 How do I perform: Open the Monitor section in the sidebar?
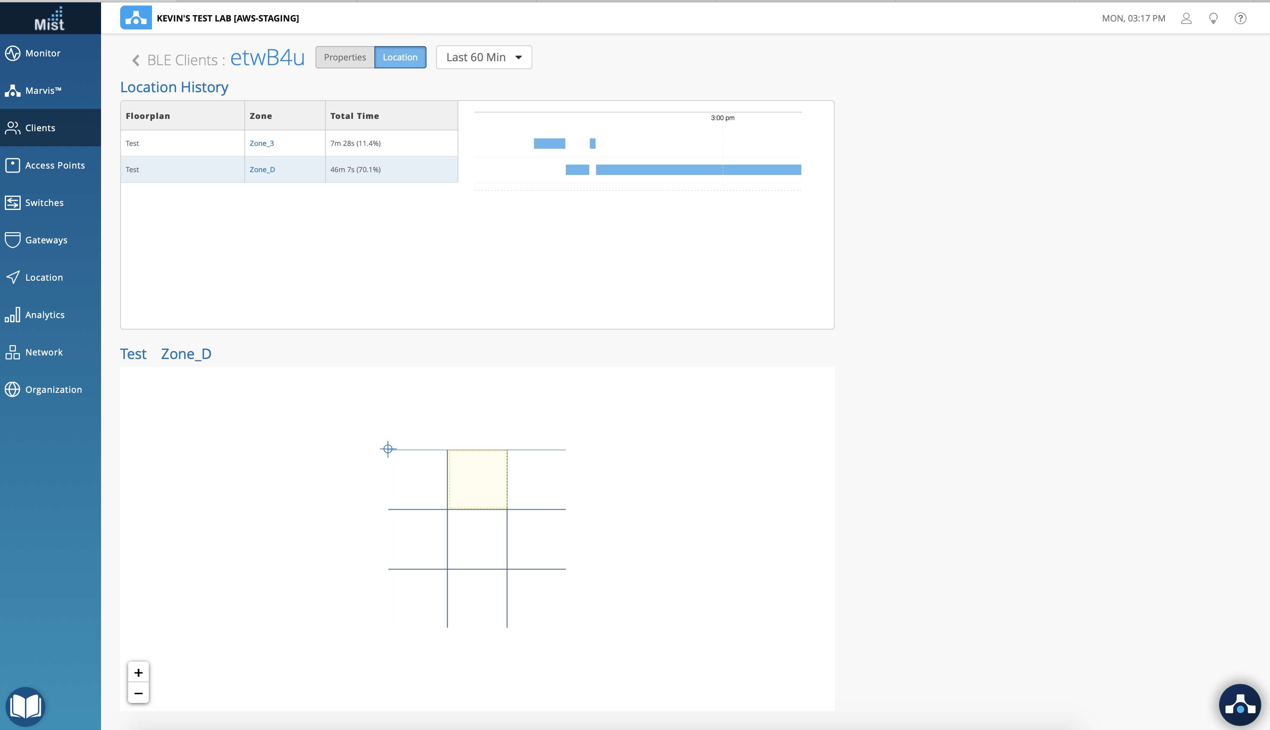click(43, 53)
